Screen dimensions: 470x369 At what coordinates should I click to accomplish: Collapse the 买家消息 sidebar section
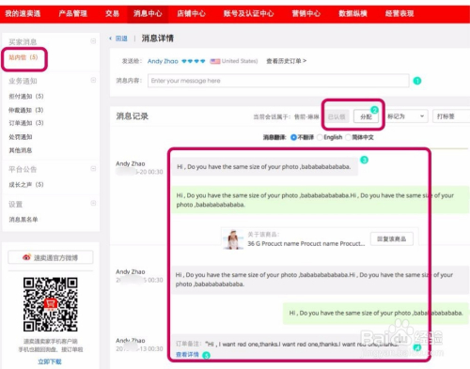click(x=93, y=41)
